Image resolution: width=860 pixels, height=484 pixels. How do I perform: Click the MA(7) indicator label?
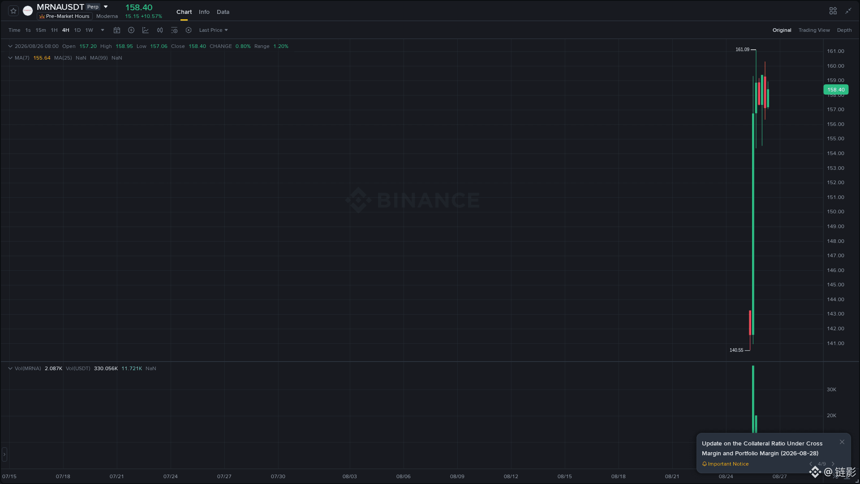click(x=22, y=58)
